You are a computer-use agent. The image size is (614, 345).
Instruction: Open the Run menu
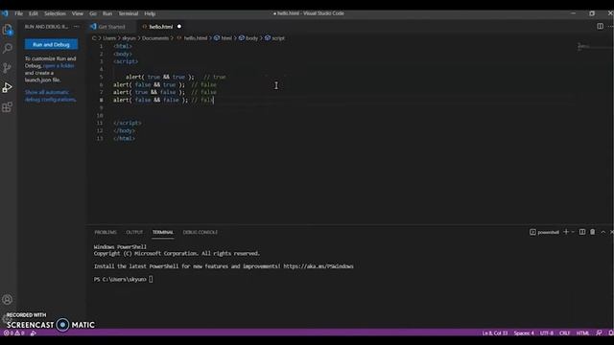107,13
